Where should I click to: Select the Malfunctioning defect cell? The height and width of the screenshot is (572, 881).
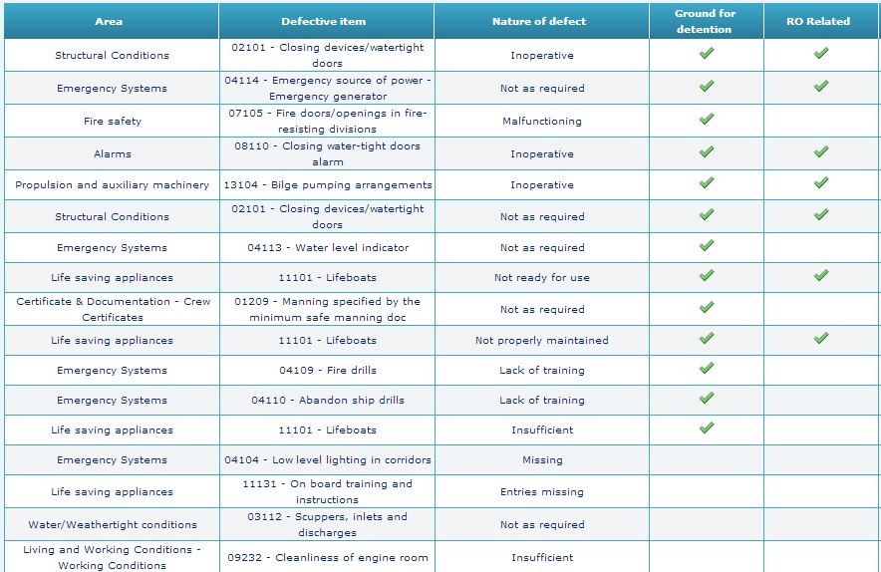pos(541,122)
